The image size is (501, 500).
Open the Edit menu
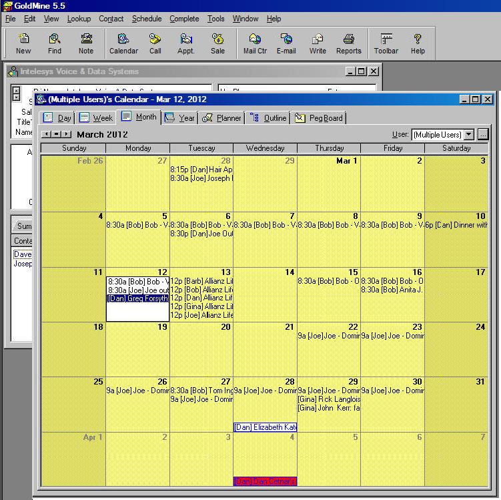point(30,19)
